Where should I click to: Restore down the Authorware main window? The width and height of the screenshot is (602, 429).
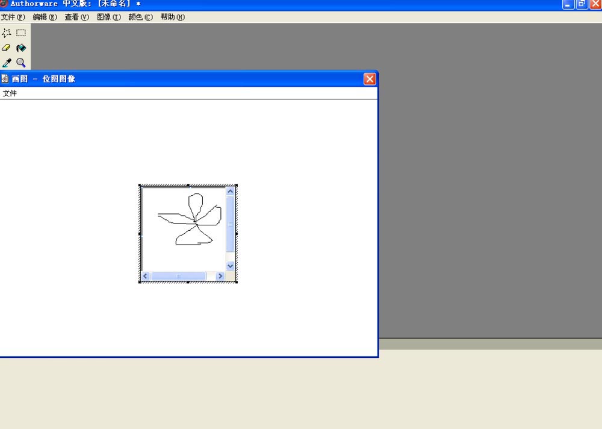(x=582, y=4)
